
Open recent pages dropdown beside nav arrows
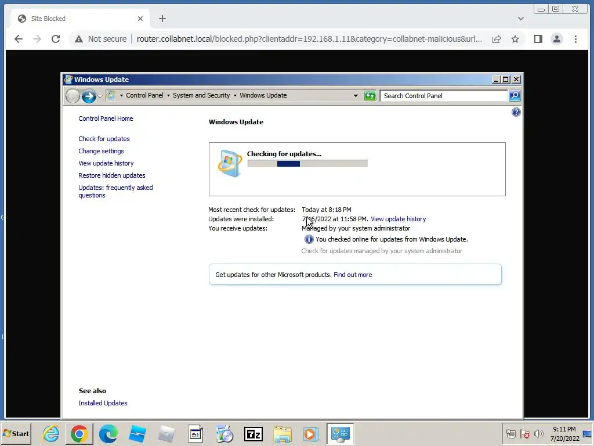[x=100, y=96]
